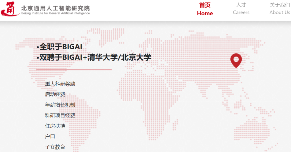Click the English text Beijing Institute for General Artificial Intelligence
This screenshot has width=291, height=152.
point(56,13)
